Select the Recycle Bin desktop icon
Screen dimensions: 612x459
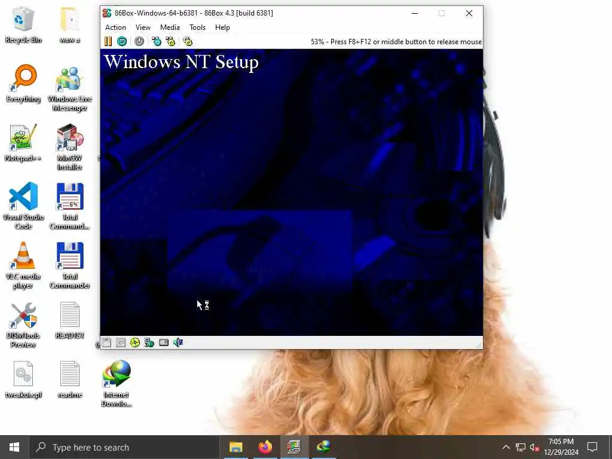(23, 25)
